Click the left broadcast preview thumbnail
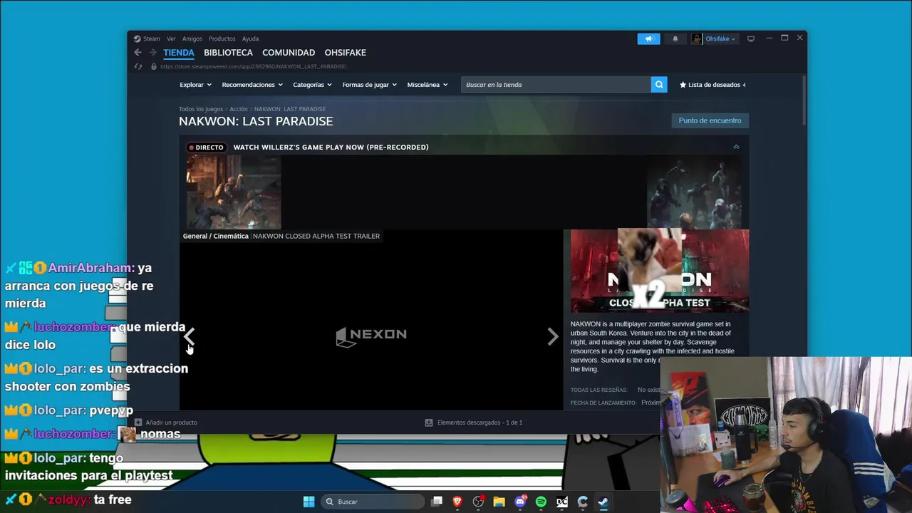Image resolution: width=912 pixels, height=513 pixels. pyautogui.click(x=234, y=192)
